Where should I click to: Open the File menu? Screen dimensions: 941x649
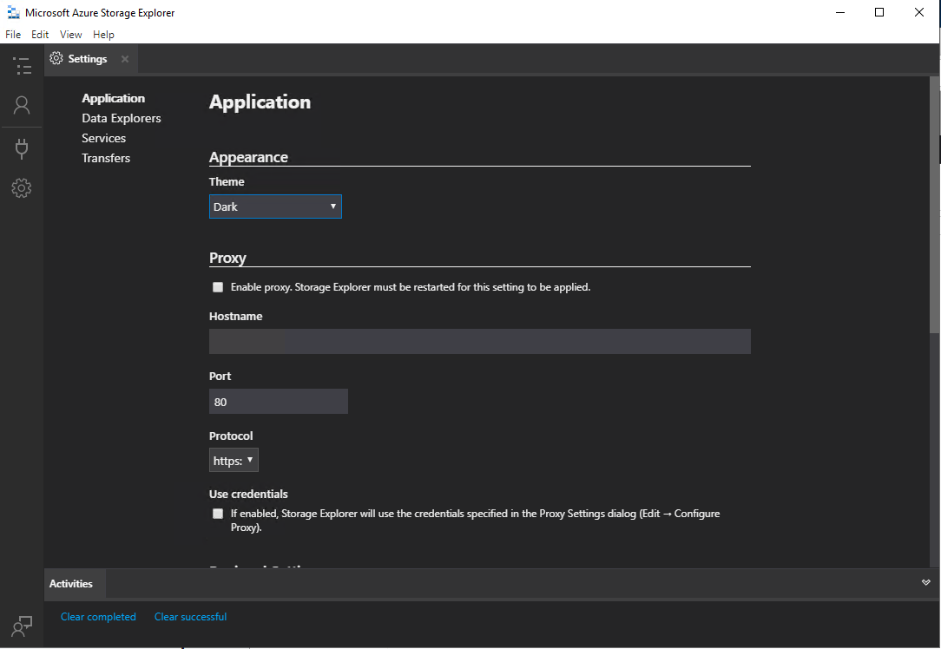pos(13,34)
